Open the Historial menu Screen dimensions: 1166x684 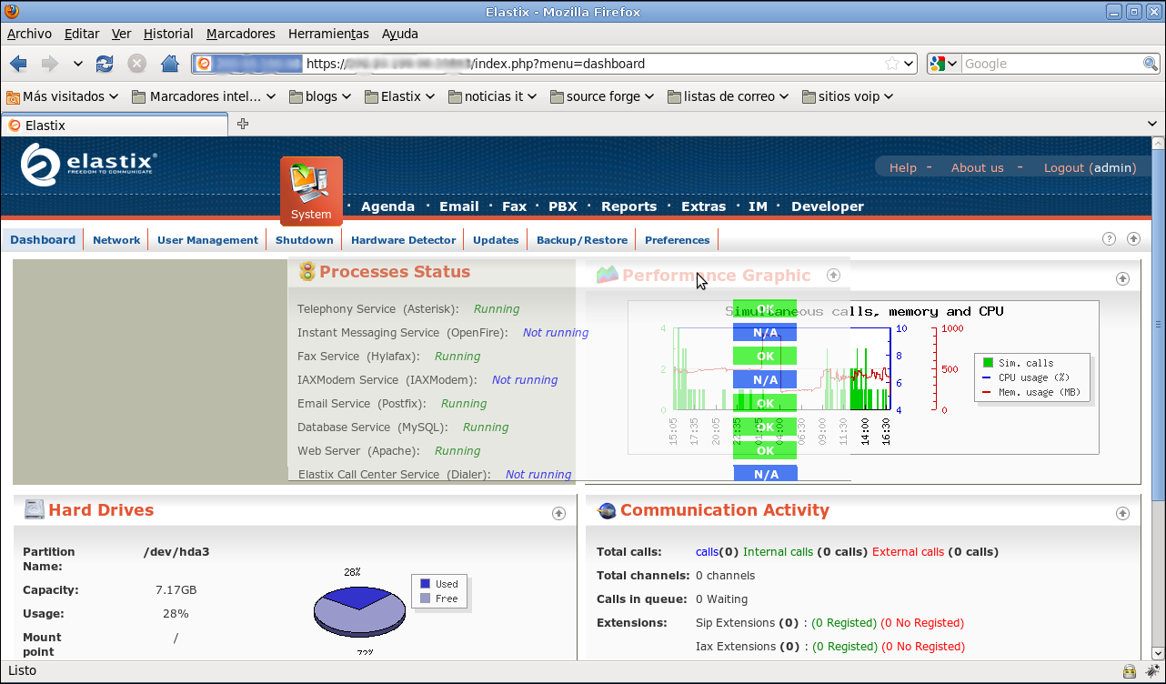(168, 34)
